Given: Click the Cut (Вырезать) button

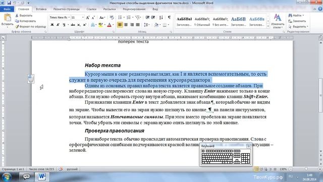Looking at the screenshot, I should click(x=24, y=16).
